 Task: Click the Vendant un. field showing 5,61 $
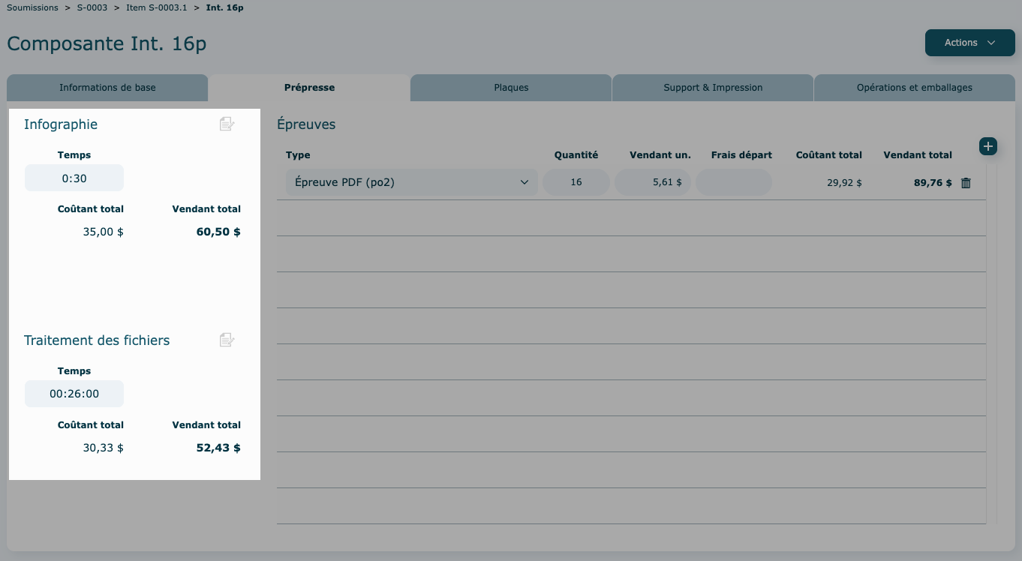point(652,182)
